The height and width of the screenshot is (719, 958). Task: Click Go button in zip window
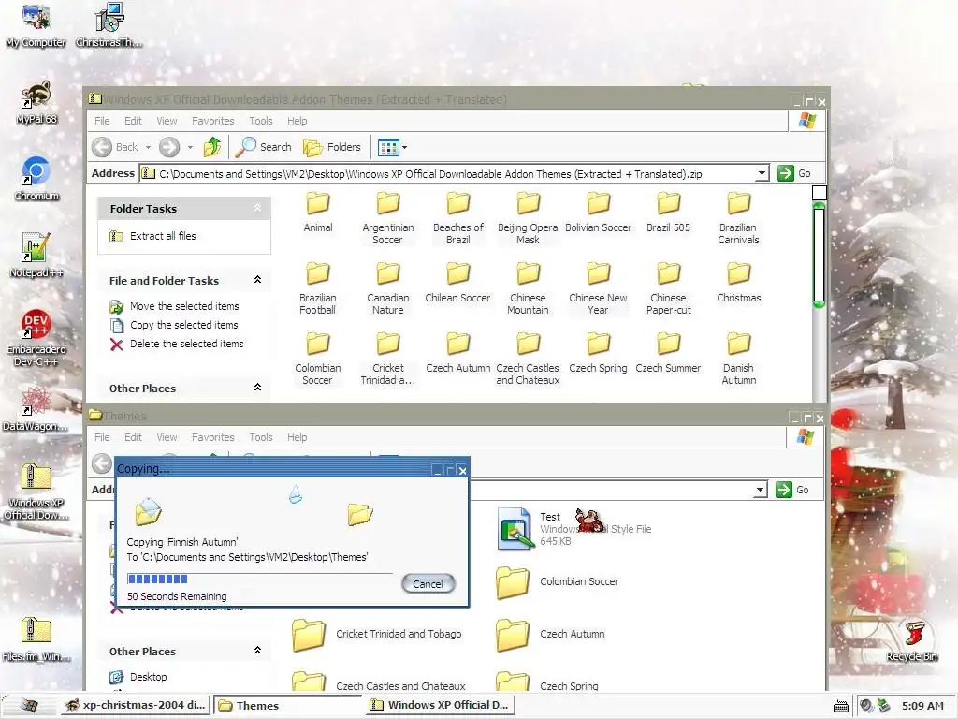click(x=795, y=173)
